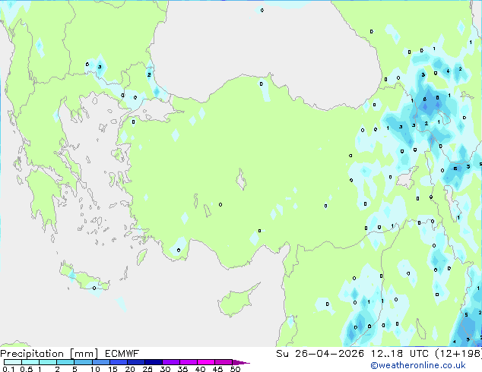Pick the 40–45 mm magenta legend swatch
The width and height of the screenshot is (482, 372).
pos(206,362)
